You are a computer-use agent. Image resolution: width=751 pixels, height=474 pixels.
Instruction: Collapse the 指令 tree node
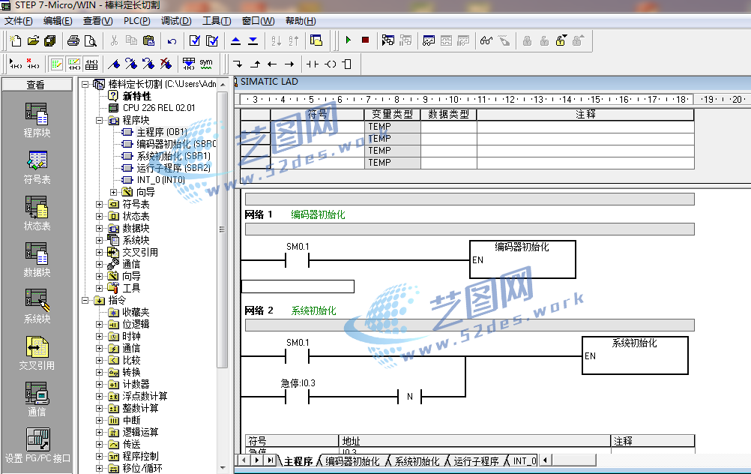(x=85, y=301)
